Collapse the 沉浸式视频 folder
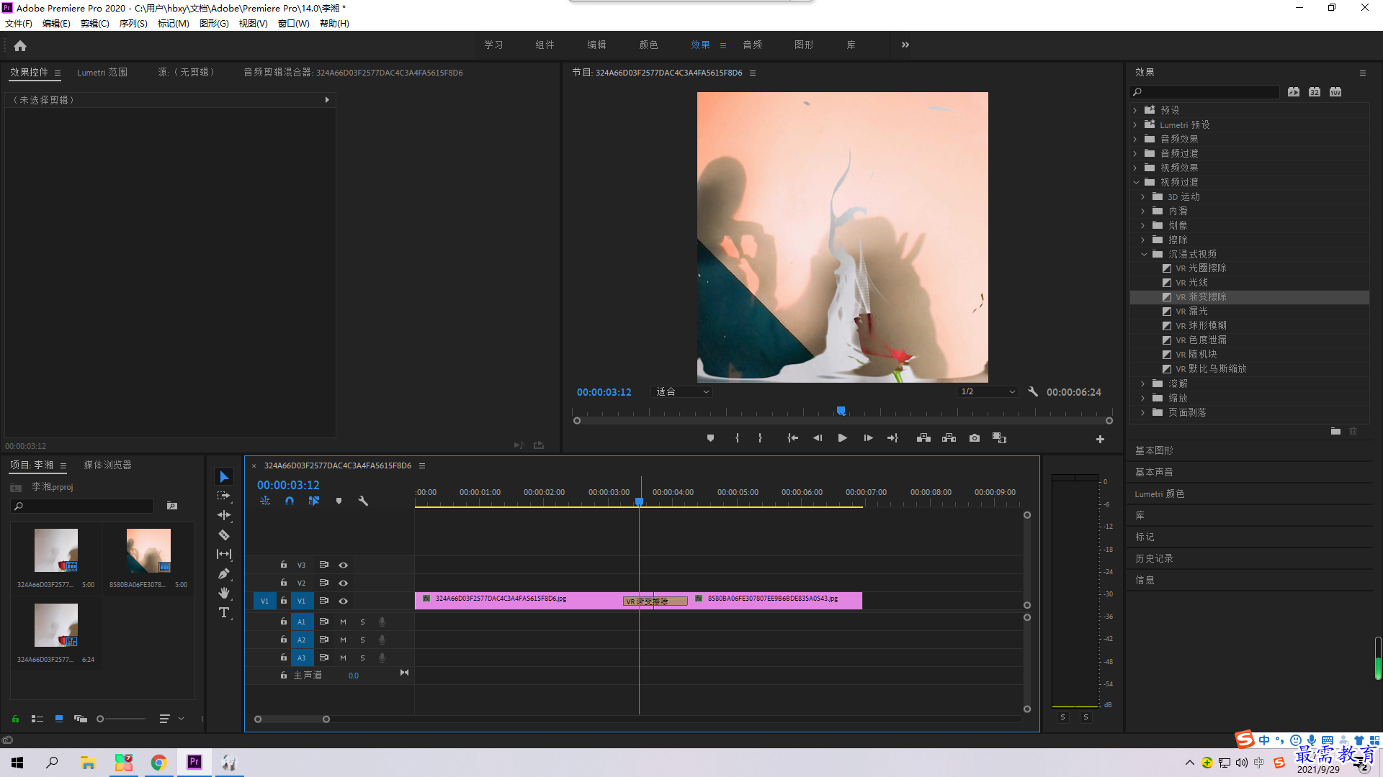This screenshot has width=1383, height=777. (1144, 254)
